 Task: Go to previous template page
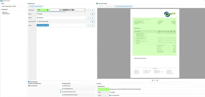[152, 80]
